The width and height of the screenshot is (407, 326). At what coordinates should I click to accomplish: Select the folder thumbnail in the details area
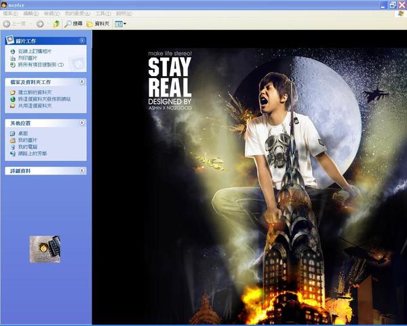tap(45, 249)
